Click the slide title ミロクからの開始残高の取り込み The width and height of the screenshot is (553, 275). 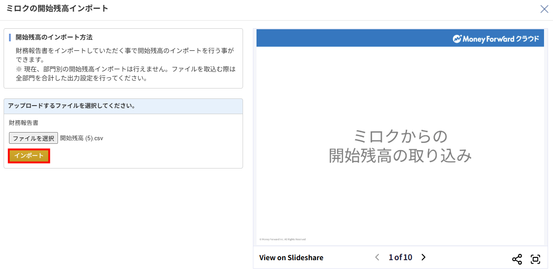pyautogui.click(x=400, y=146)
